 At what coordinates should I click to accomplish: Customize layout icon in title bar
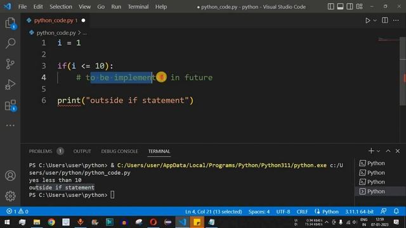(x=360, y=6)
